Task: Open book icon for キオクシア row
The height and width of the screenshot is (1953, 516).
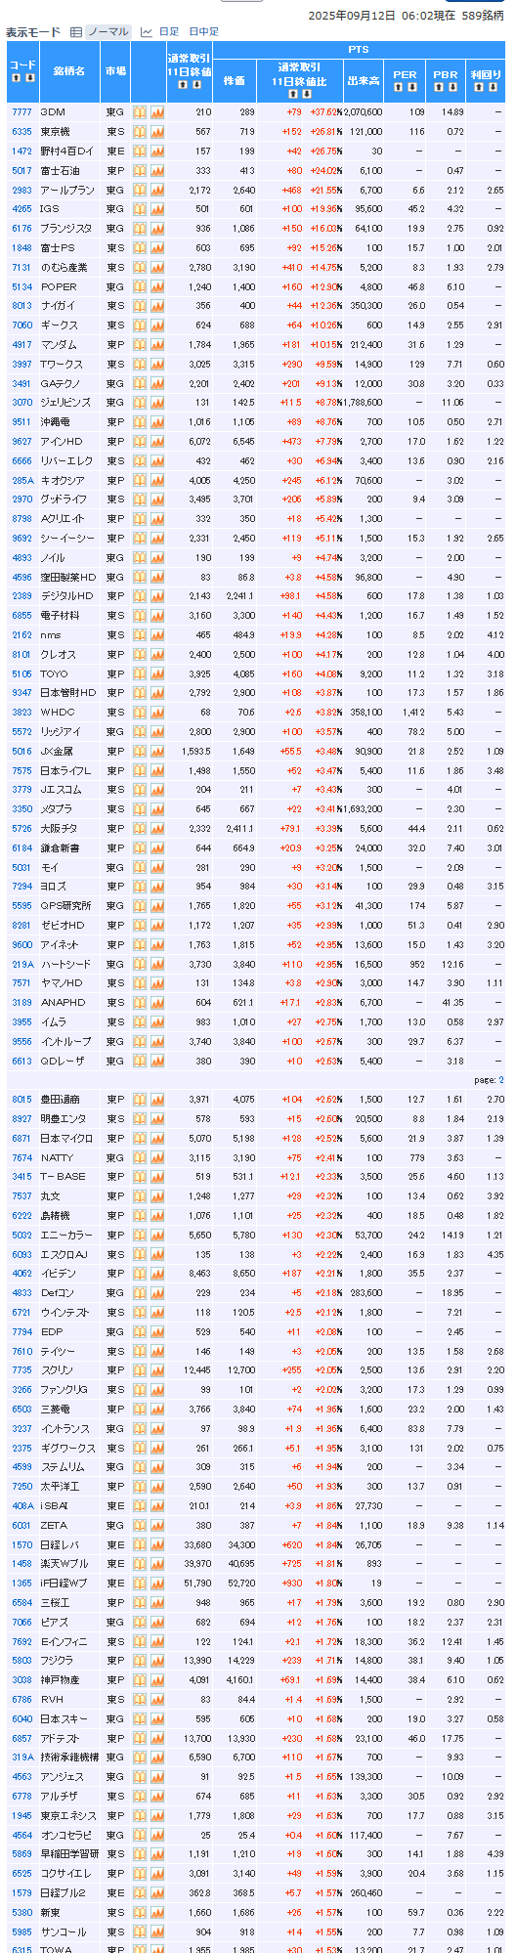Action: point(140,480)
